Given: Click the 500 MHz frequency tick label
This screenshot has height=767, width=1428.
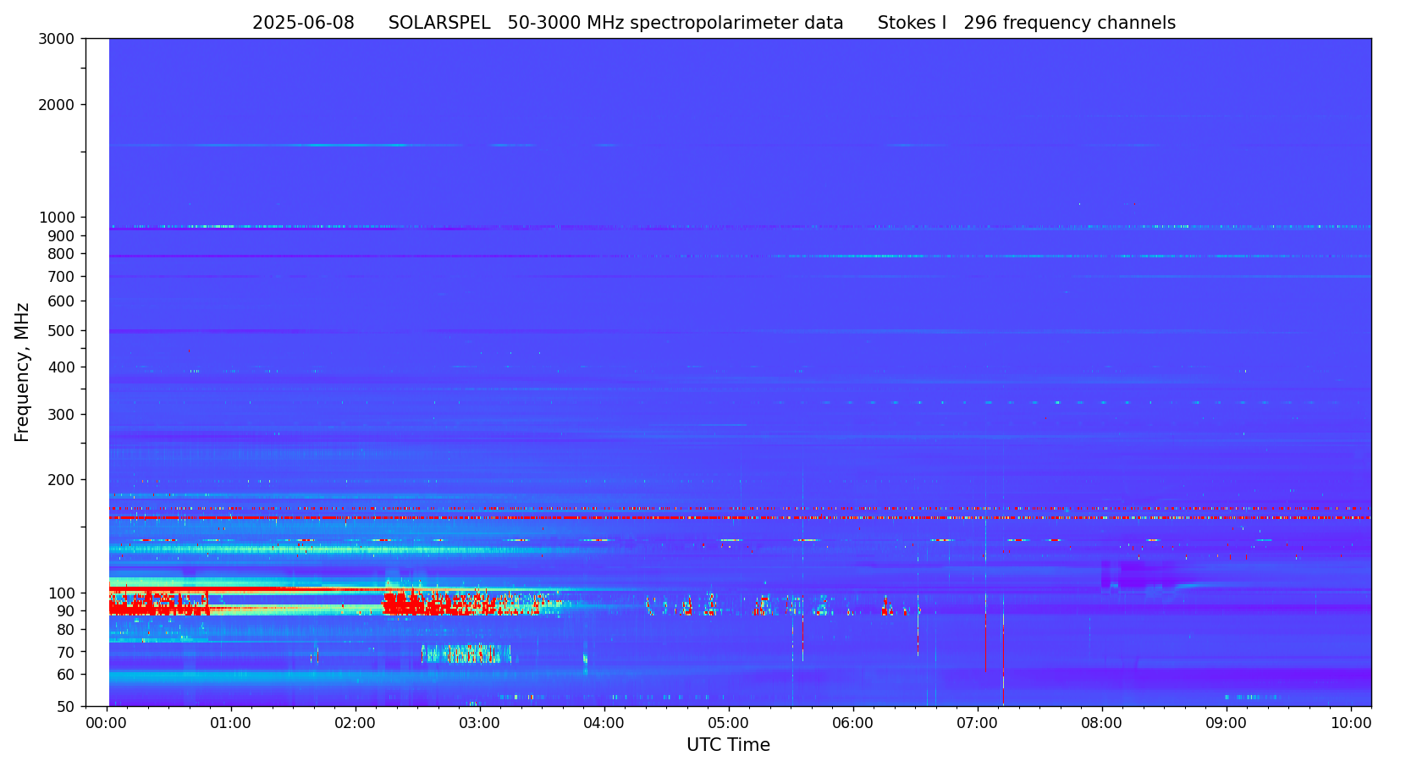Looking at the screenshot, I should [x=61, y=331].
